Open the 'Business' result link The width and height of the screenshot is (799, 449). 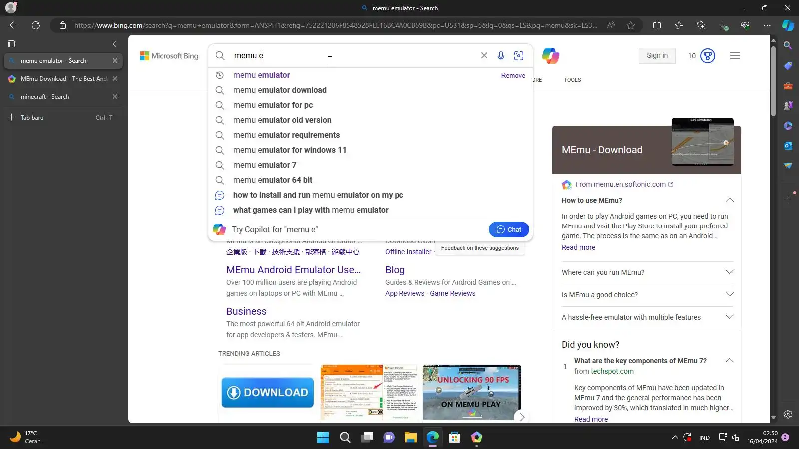[246, 311]
